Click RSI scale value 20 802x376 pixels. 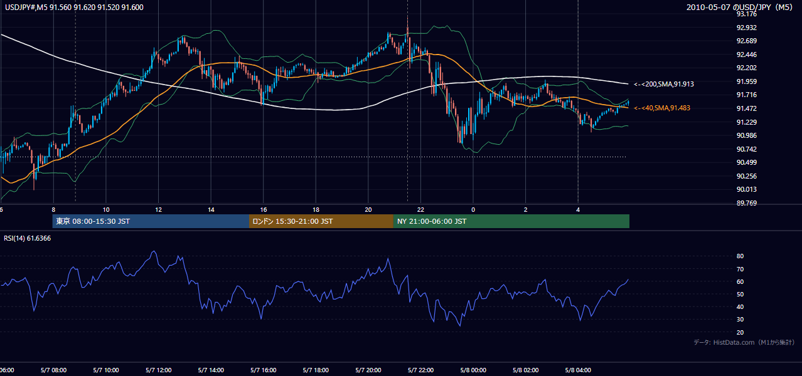pos(740,332)
